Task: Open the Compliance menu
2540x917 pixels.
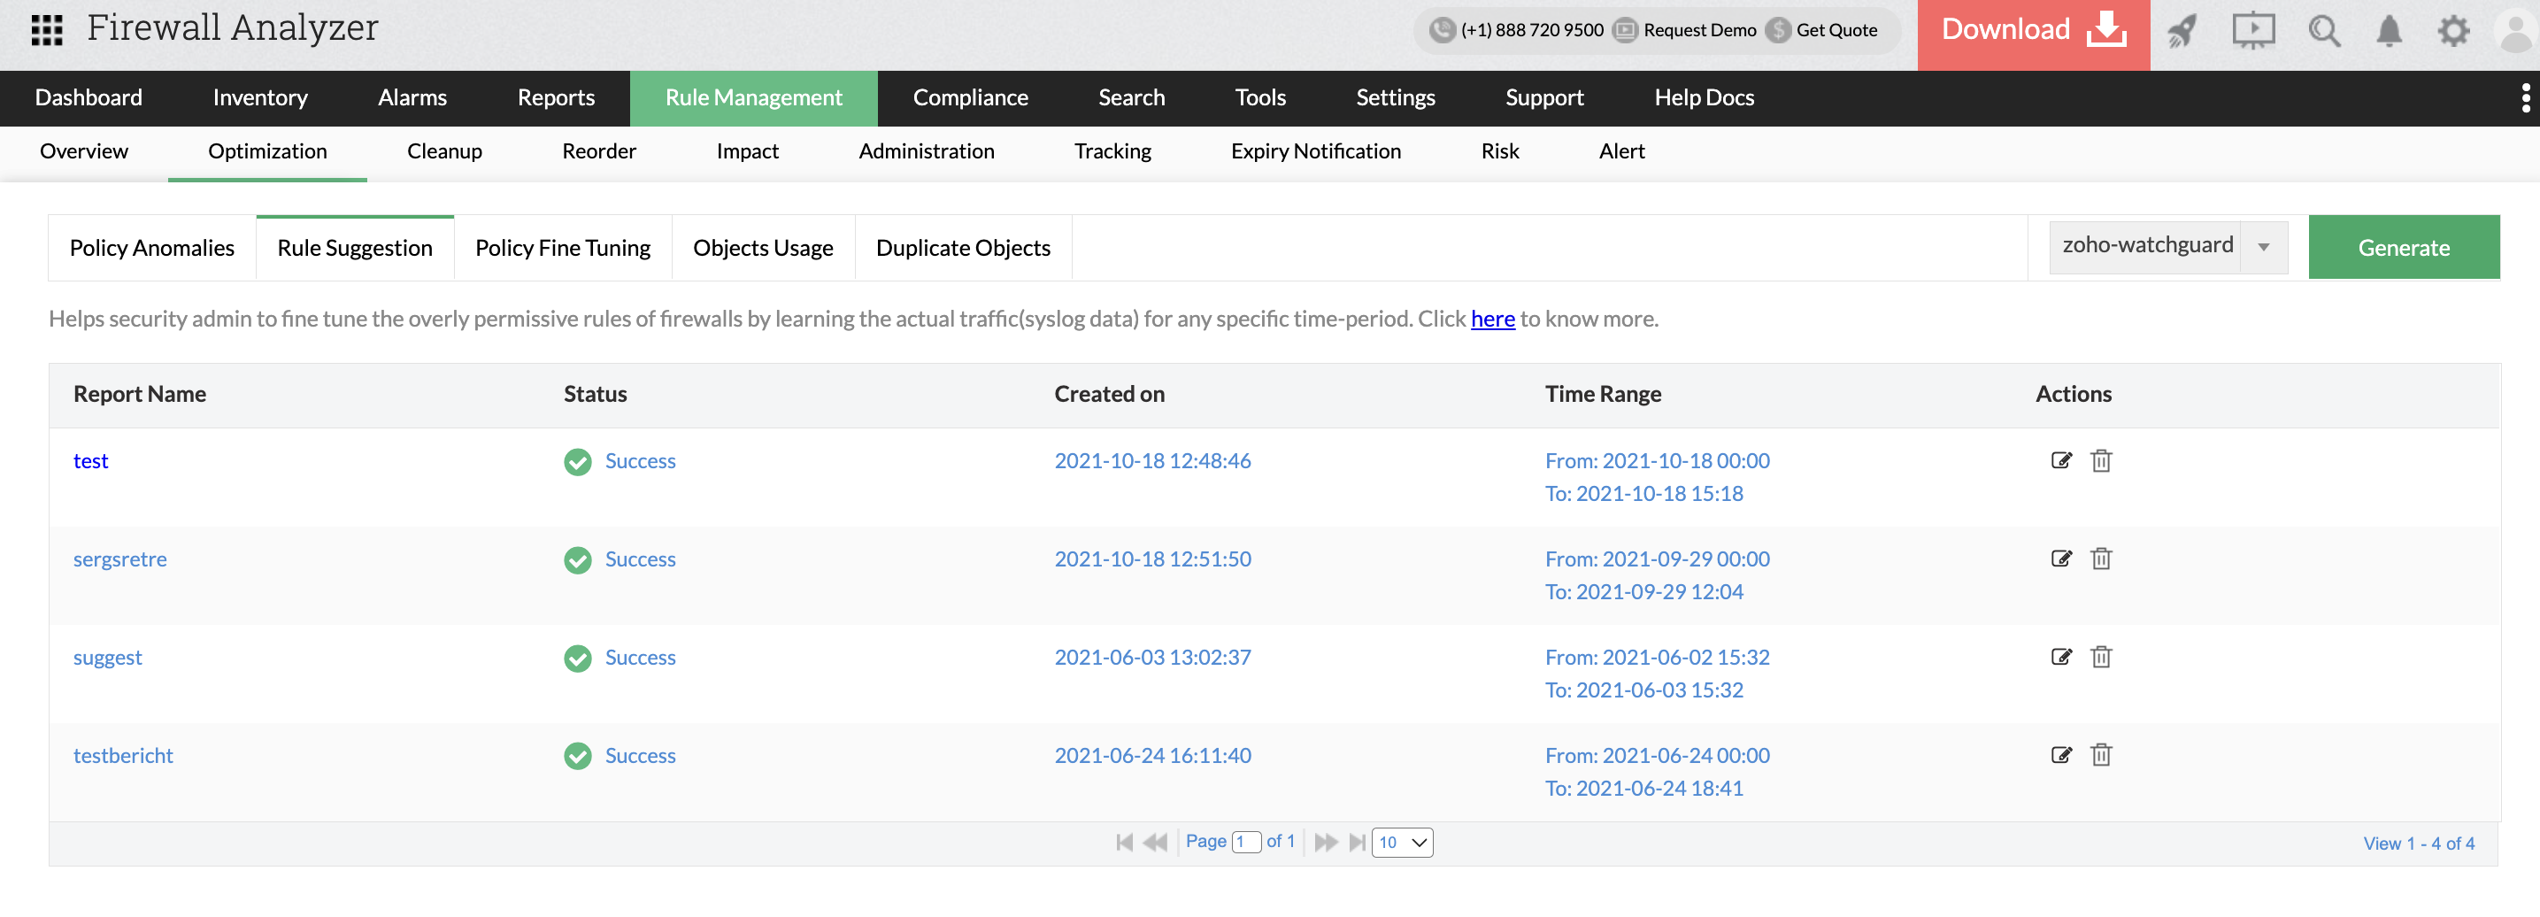Action: coord(970,97)
